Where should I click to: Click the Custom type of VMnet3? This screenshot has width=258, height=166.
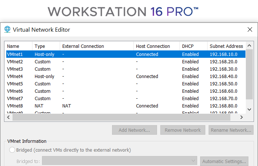(42, 69)
